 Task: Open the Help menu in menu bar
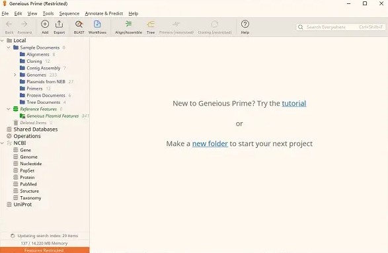pyautogui.click(x=133, y=13)
